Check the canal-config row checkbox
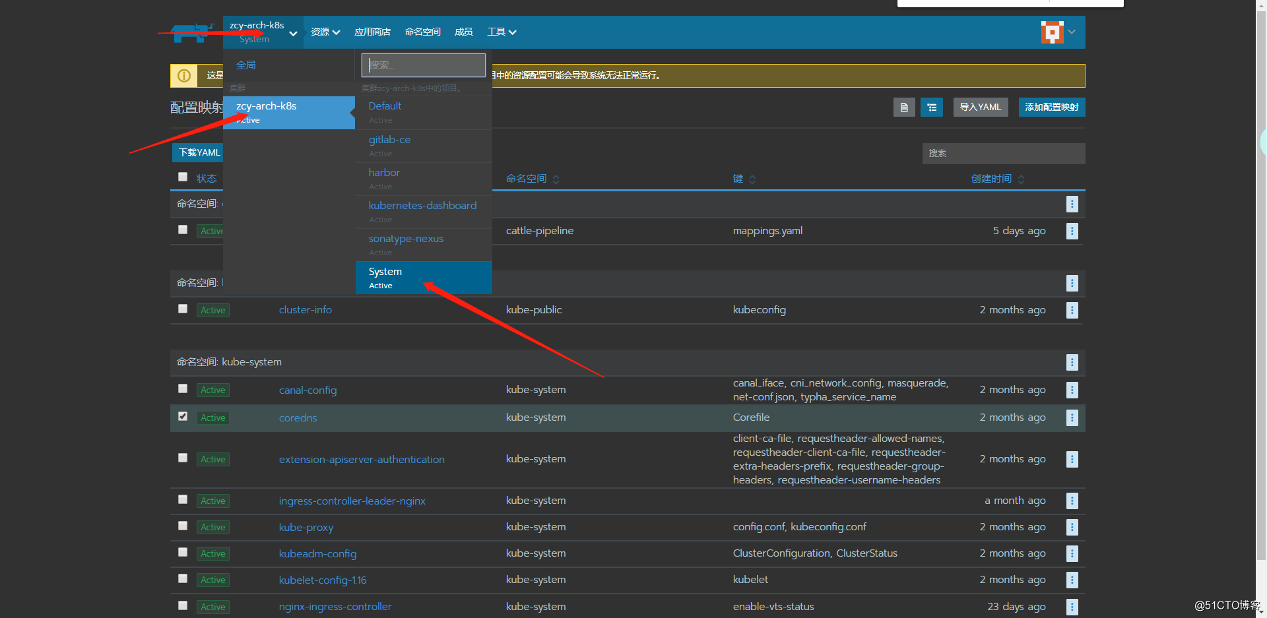 [183, 388]
